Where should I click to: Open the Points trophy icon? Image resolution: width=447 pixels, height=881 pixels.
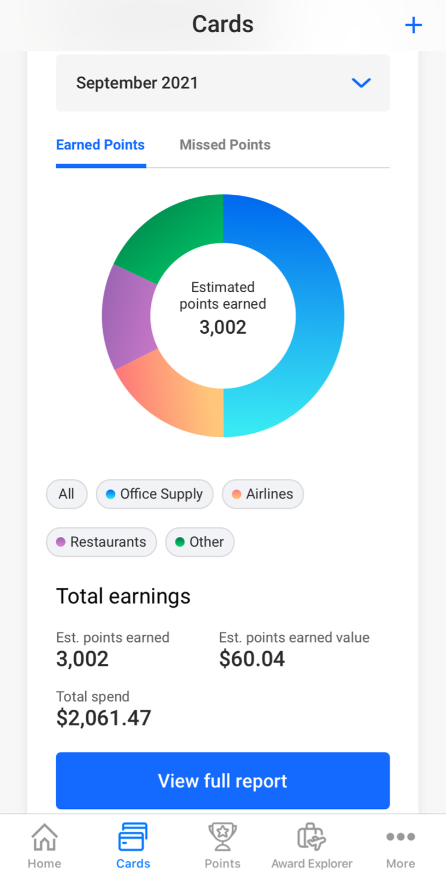[222, 838]
